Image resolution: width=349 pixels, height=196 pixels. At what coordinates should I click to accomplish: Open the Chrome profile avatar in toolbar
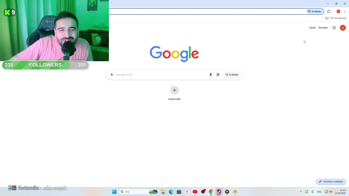click(338, 11)
